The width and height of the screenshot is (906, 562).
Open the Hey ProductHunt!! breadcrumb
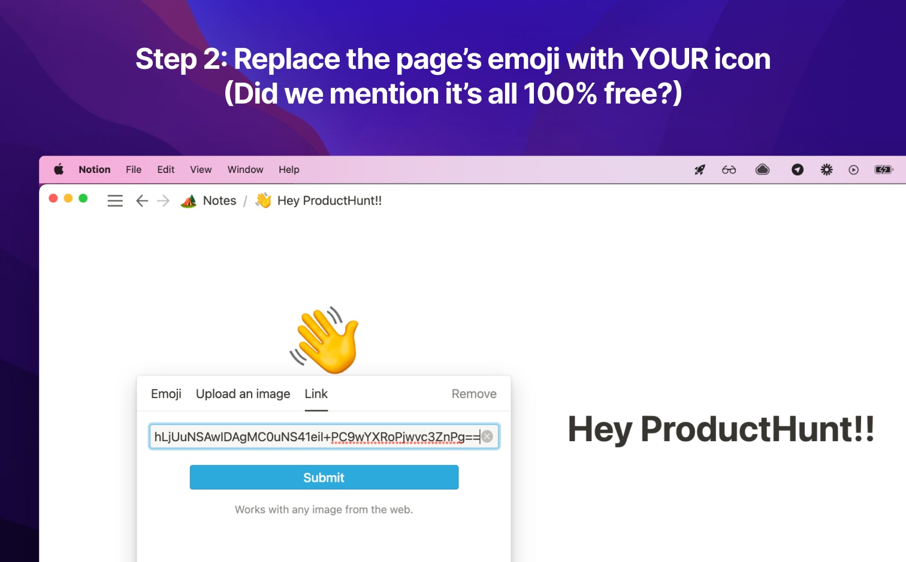(x=329, y=201)
